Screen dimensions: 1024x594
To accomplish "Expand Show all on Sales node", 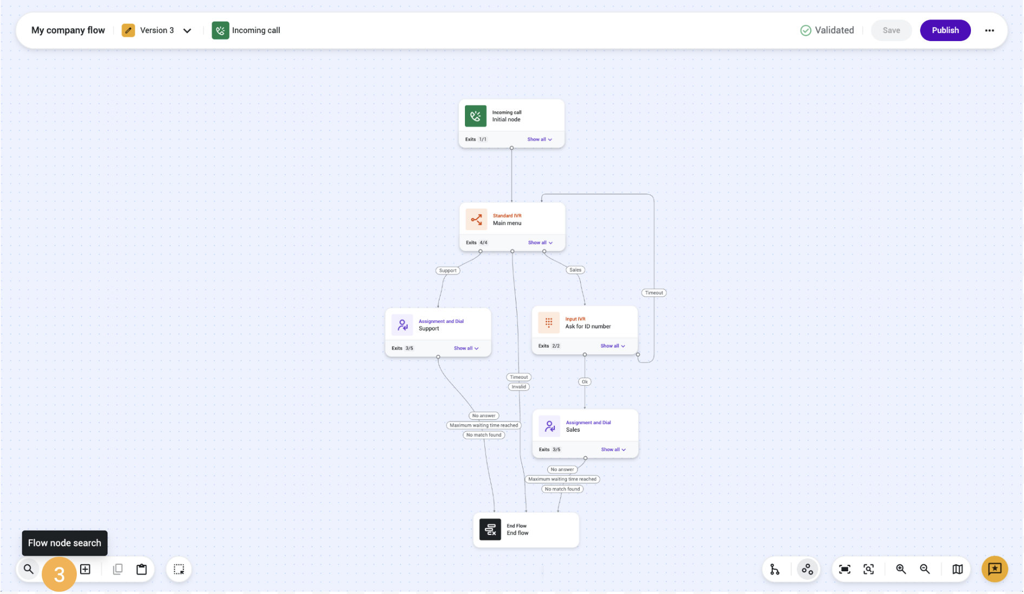I will (613, 450).
